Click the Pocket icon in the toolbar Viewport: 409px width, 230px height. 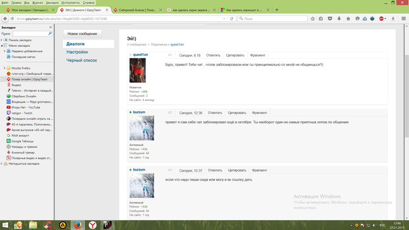point(330,19)
